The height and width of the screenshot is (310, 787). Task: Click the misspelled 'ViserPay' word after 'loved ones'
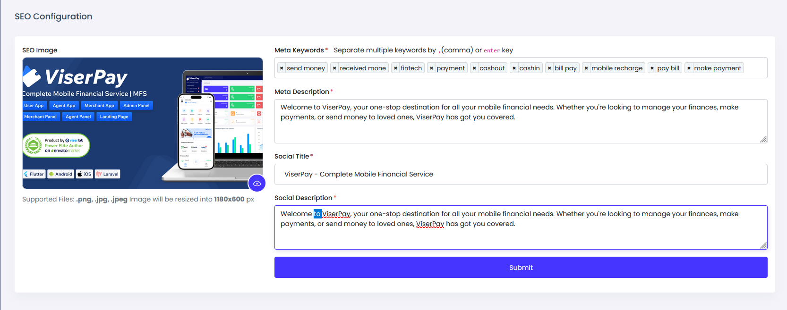coord(430,224)
